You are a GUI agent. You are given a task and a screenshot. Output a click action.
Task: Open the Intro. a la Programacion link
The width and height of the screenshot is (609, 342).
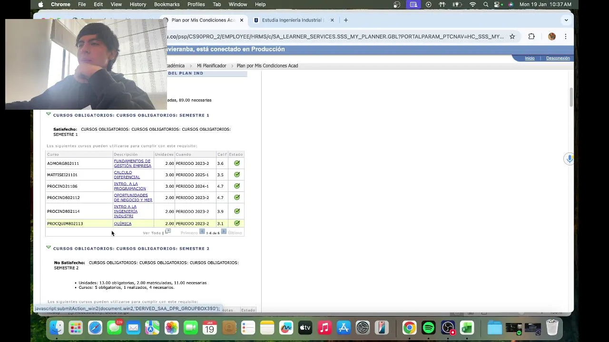click(130, 186)
